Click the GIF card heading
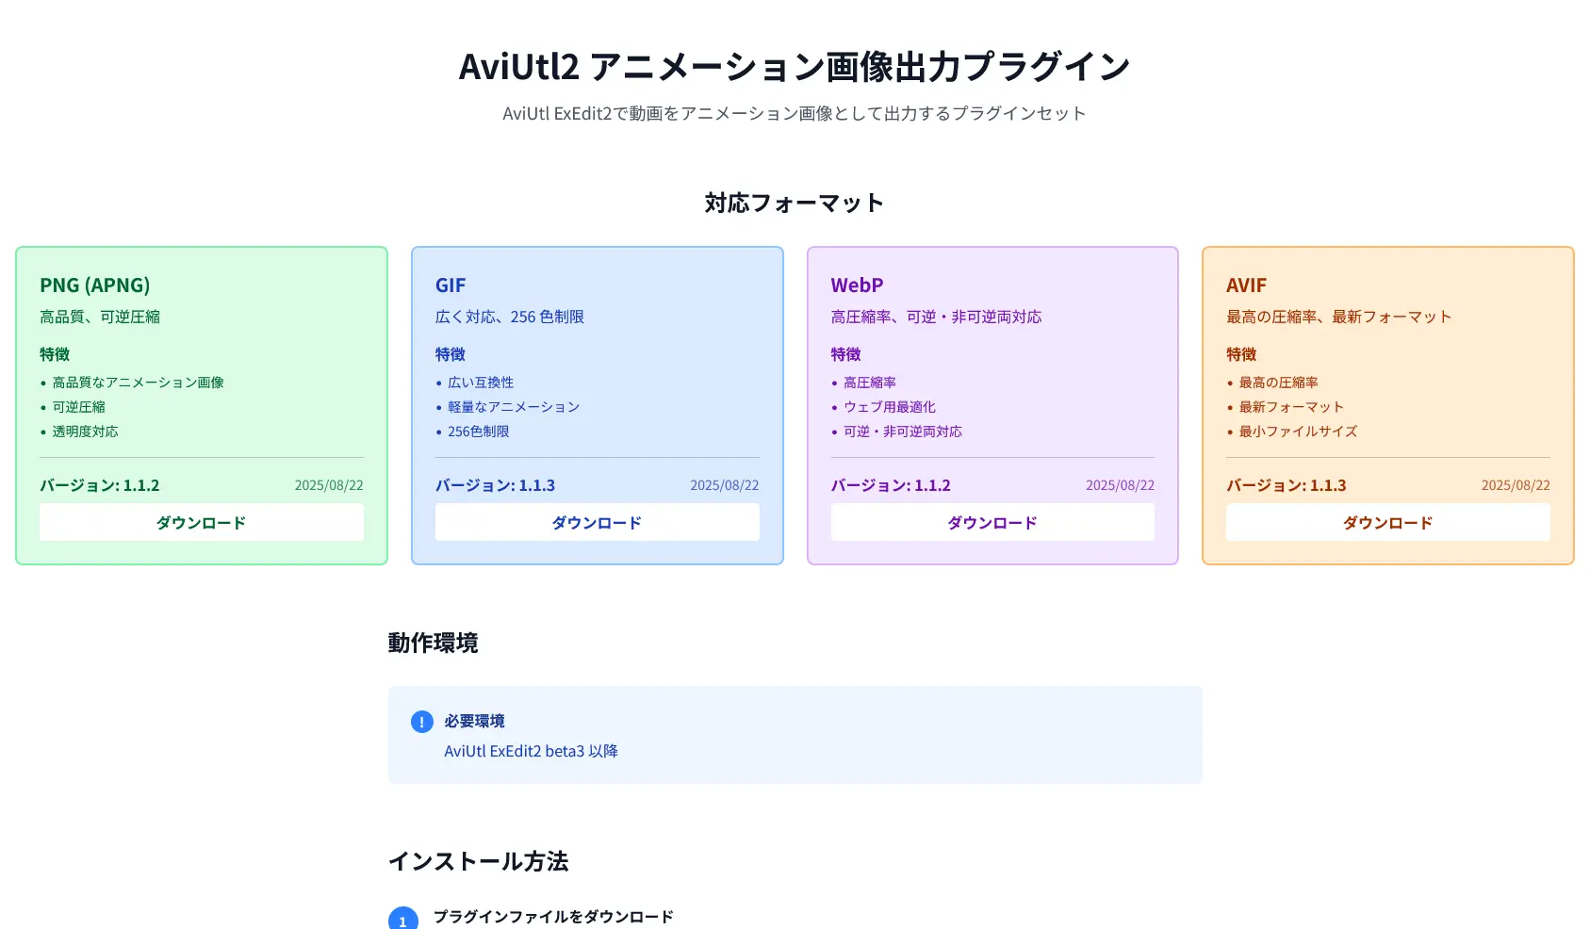This screenshot has width=1590, height=929. click(x=451, y=285)
